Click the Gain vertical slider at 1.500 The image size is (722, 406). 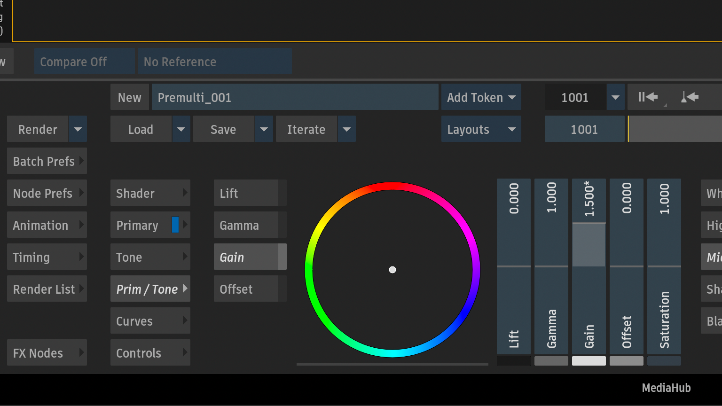(x=589, y=266)
